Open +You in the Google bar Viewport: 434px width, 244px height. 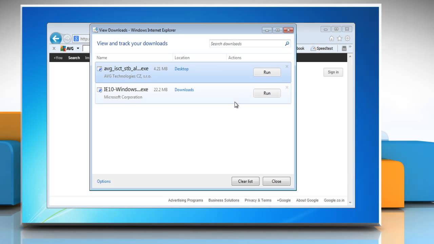(58, 58)
